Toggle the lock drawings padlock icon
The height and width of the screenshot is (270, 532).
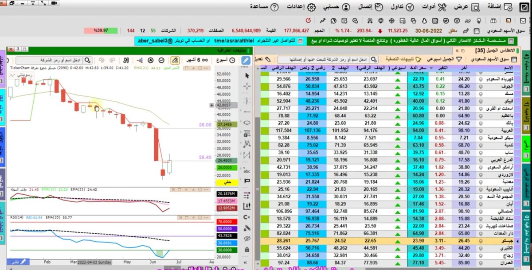click(x=247, y=250)
